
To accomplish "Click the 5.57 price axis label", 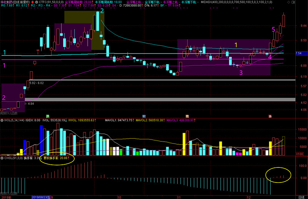I will [304, 86].
